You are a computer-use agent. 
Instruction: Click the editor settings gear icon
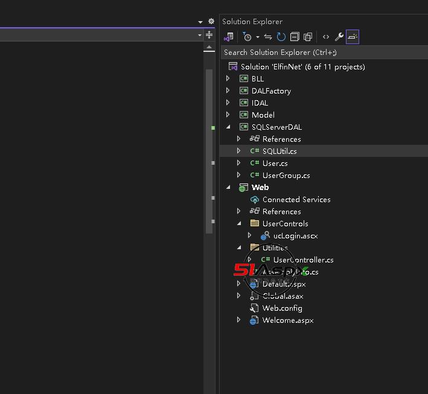(211, 21)
